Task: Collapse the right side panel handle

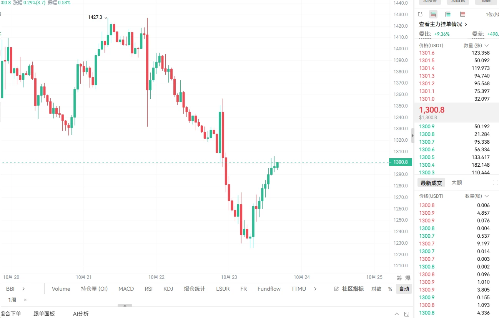Action: click(x=413, y=136)
